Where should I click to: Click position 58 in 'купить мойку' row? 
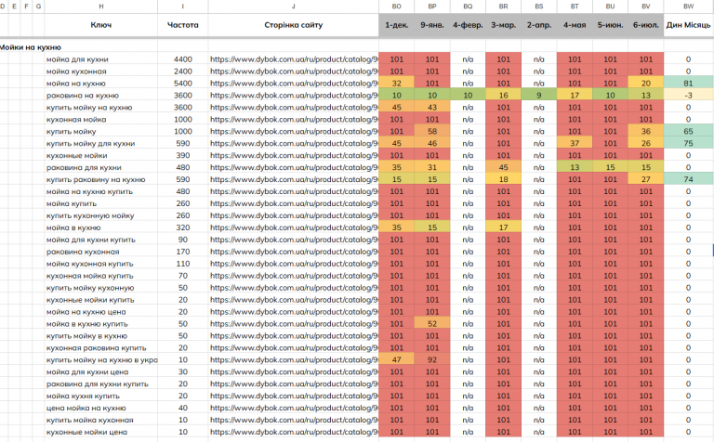[432, 132]
